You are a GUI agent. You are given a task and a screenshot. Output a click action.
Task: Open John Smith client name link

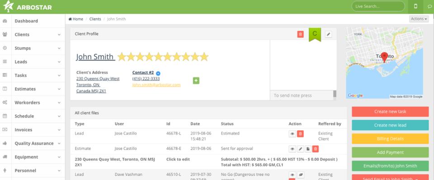coord(95,57)
